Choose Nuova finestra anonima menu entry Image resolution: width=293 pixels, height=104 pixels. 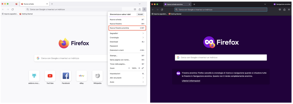(127, 28)
